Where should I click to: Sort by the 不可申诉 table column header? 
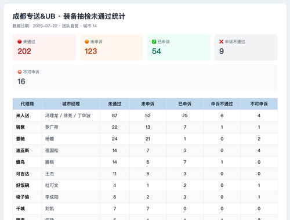point(259,104)
